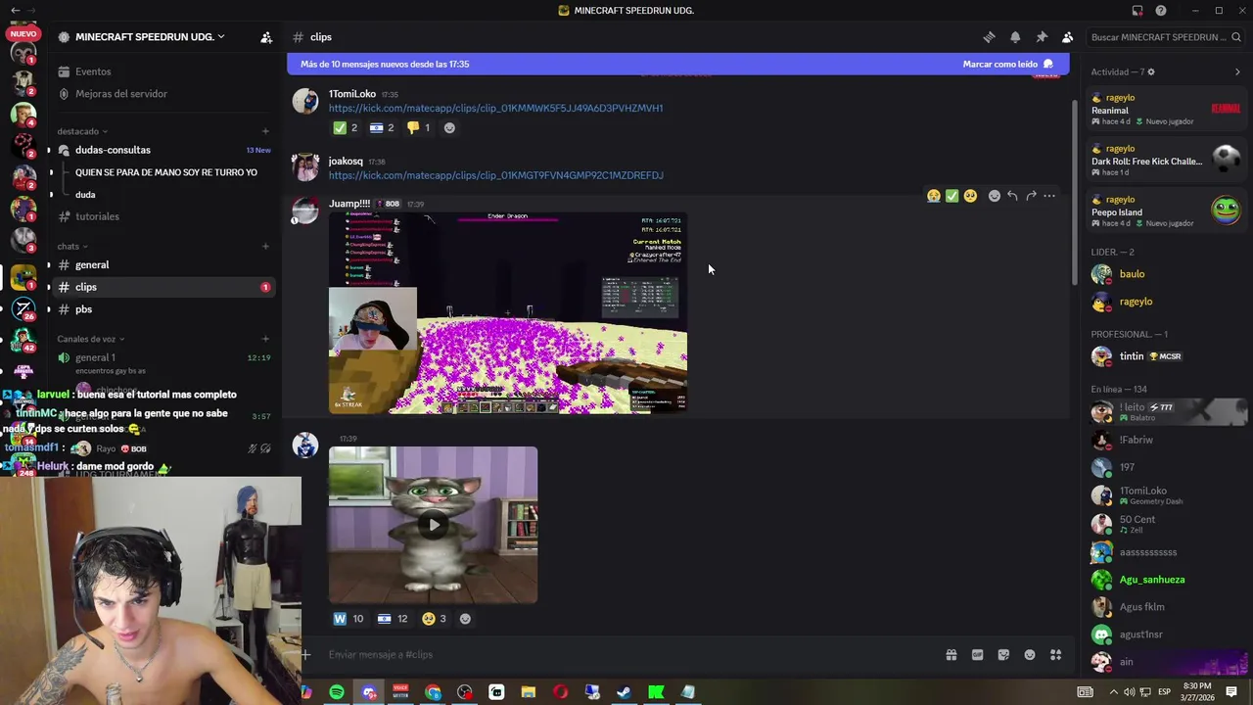Screen dimensions: 1253x705
Task: Toggle the flag reaction with count 12
Action: point(393,619)
